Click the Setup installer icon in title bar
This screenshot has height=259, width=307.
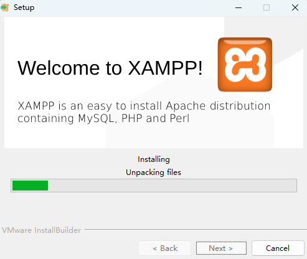(4, 7)
